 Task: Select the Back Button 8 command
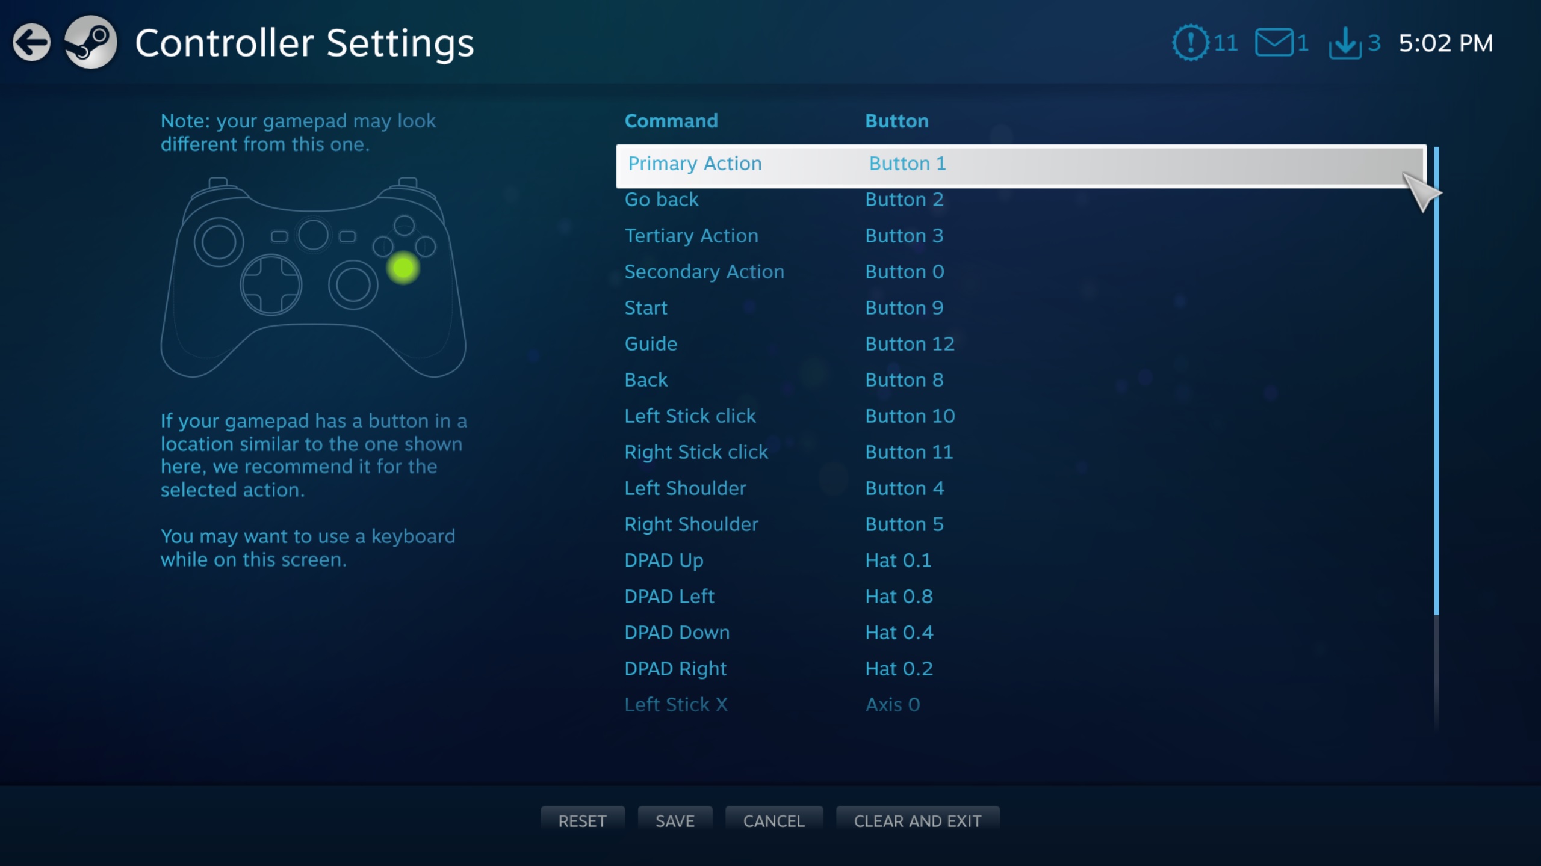[x=1020, y=379]
